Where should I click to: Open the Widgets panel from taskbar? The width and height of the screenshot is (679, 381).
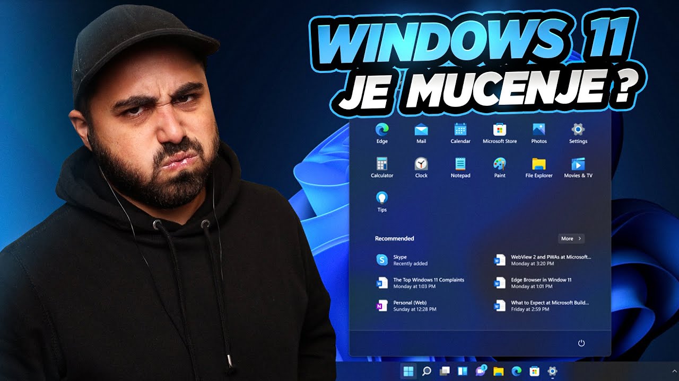[x=463, y=371]
